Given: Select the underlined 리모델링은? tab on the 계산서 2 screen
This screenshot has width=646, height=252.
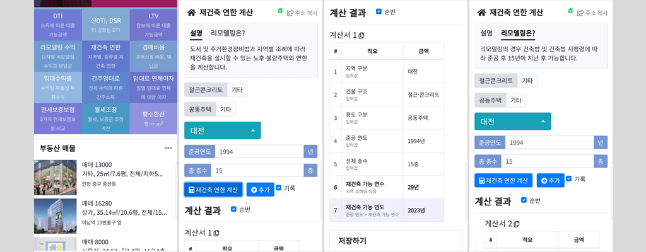Looking at the screenshot, I should point(518,33).
